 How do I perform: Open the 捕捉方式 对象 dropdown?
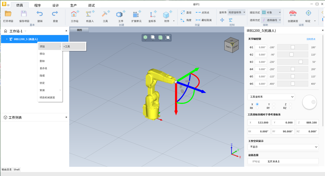[x=271, y=12]
